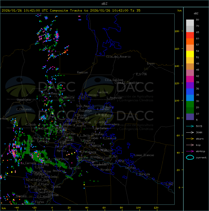
Task: Select the 'Capdevila' place label
Action: tap(67, 97)
